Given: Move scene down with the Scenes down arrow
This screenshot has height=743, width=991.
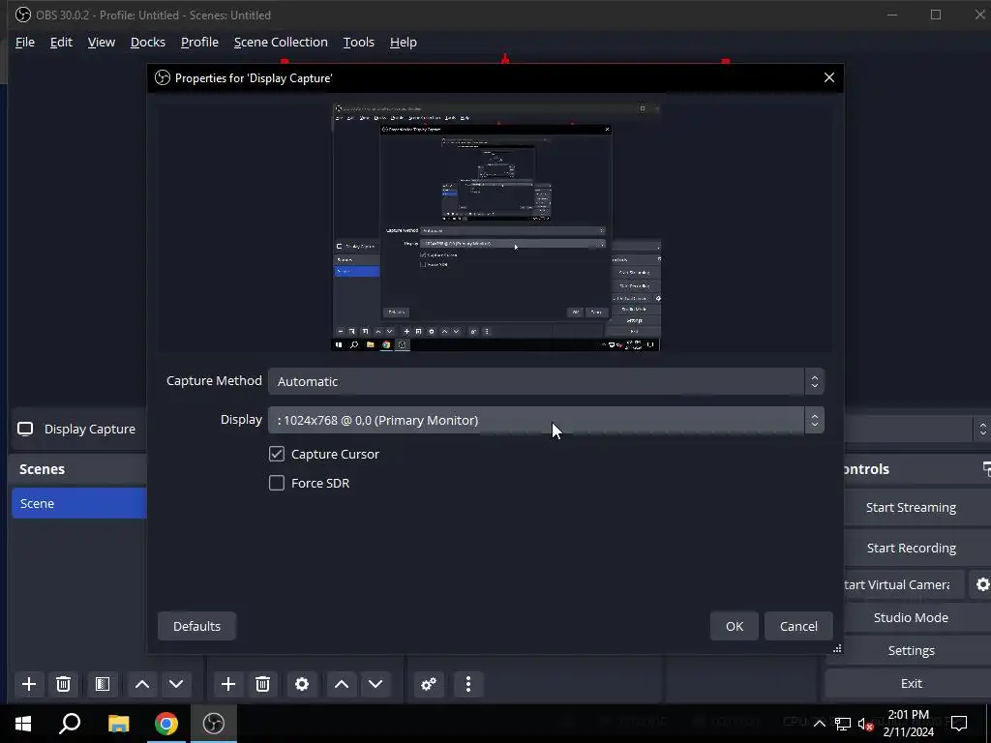Looking at the screenshot, I should pos(176,684).
